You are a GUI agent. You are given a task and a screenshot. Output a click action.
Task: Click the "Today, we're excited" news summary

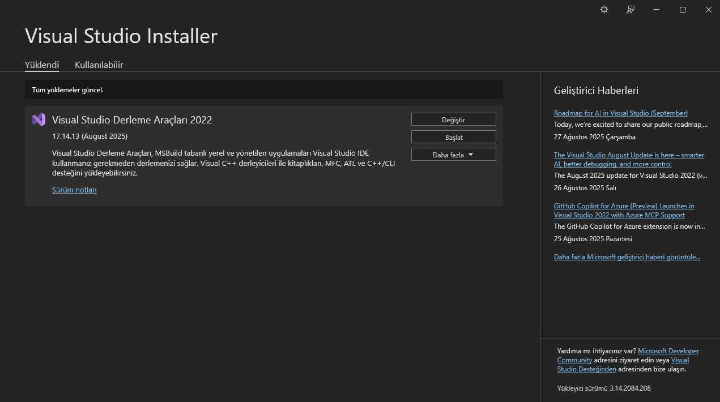point(631,125)
